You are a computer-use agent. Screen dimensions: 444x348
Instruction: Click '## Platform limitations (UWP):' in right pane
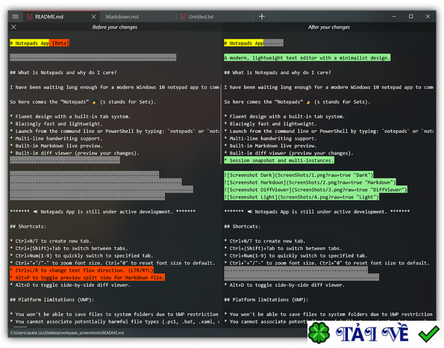(266, 300)
